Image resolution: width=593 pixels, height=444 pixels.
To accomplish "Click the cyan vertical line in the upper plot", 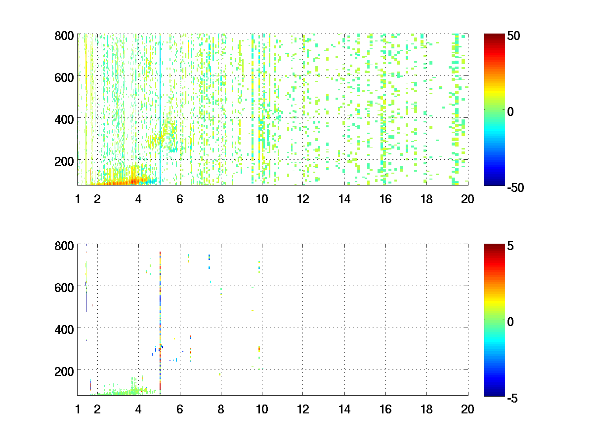I will (x=160, y=110).
